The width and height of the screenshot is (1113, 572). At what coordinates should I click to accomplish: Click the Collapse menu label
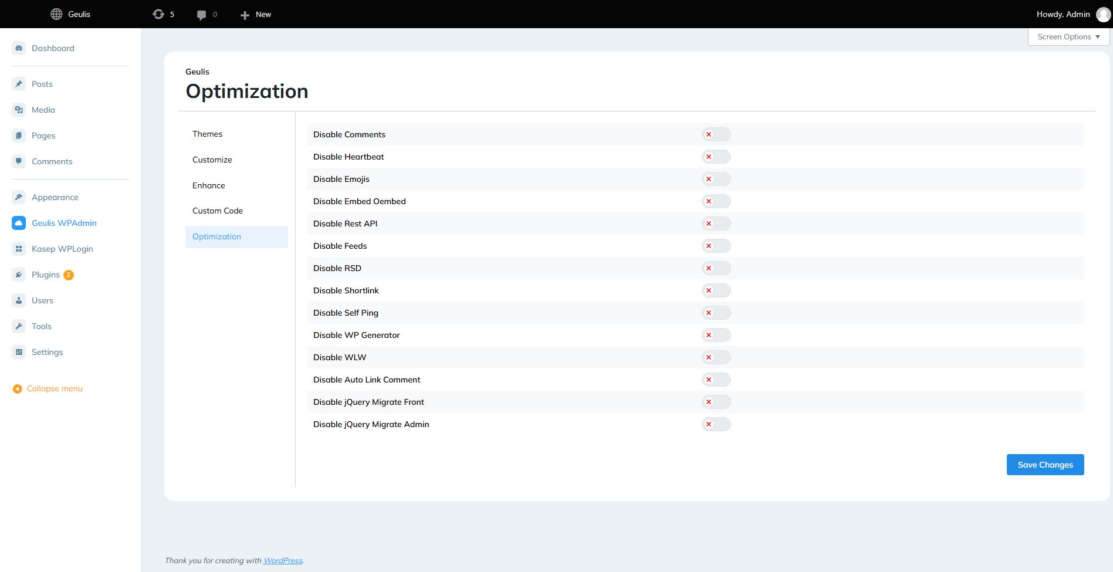[55, 388]
